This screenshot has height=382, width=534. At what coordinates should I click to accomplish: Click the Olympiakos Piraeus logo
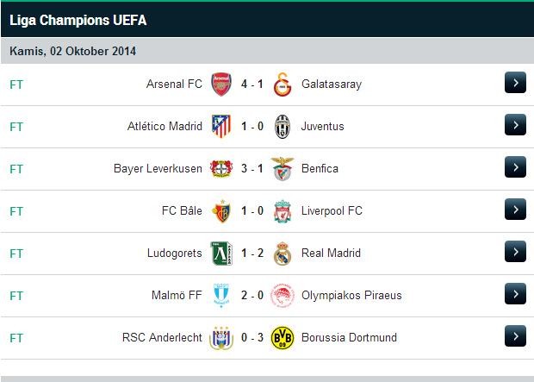tap(282, 296)
